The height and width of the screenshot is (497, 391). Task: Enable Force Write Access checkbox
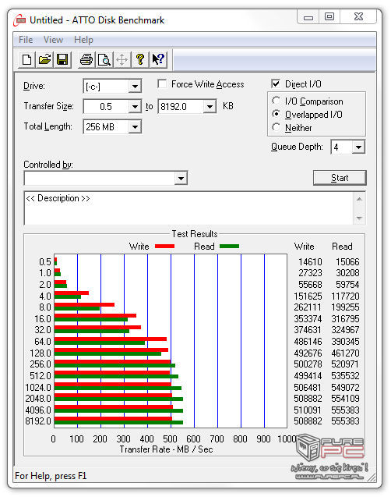click(x=162, y=84)
